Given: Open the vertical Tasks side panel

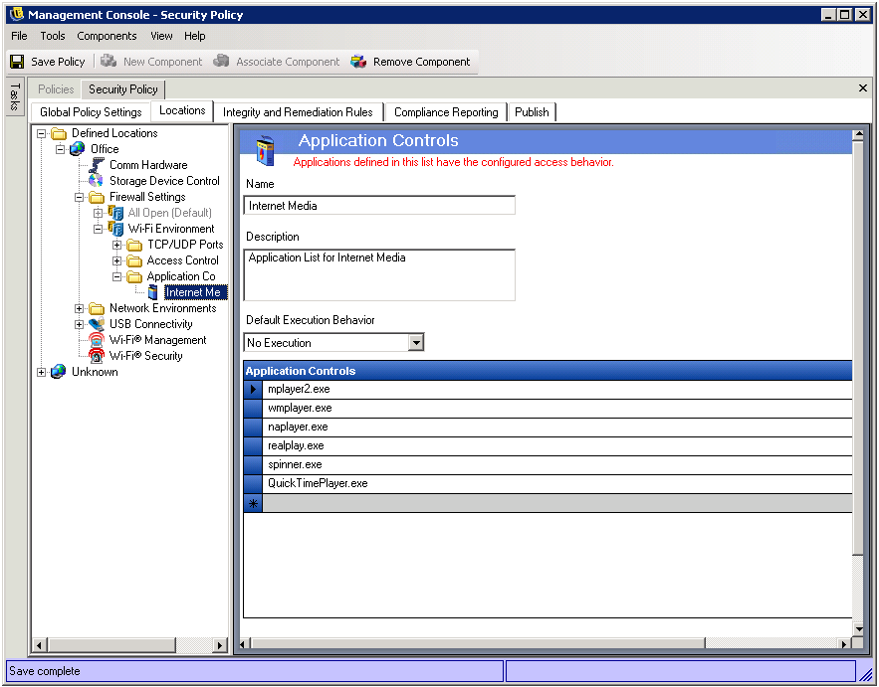Looking at the screenshot, I should coord(15,96).
